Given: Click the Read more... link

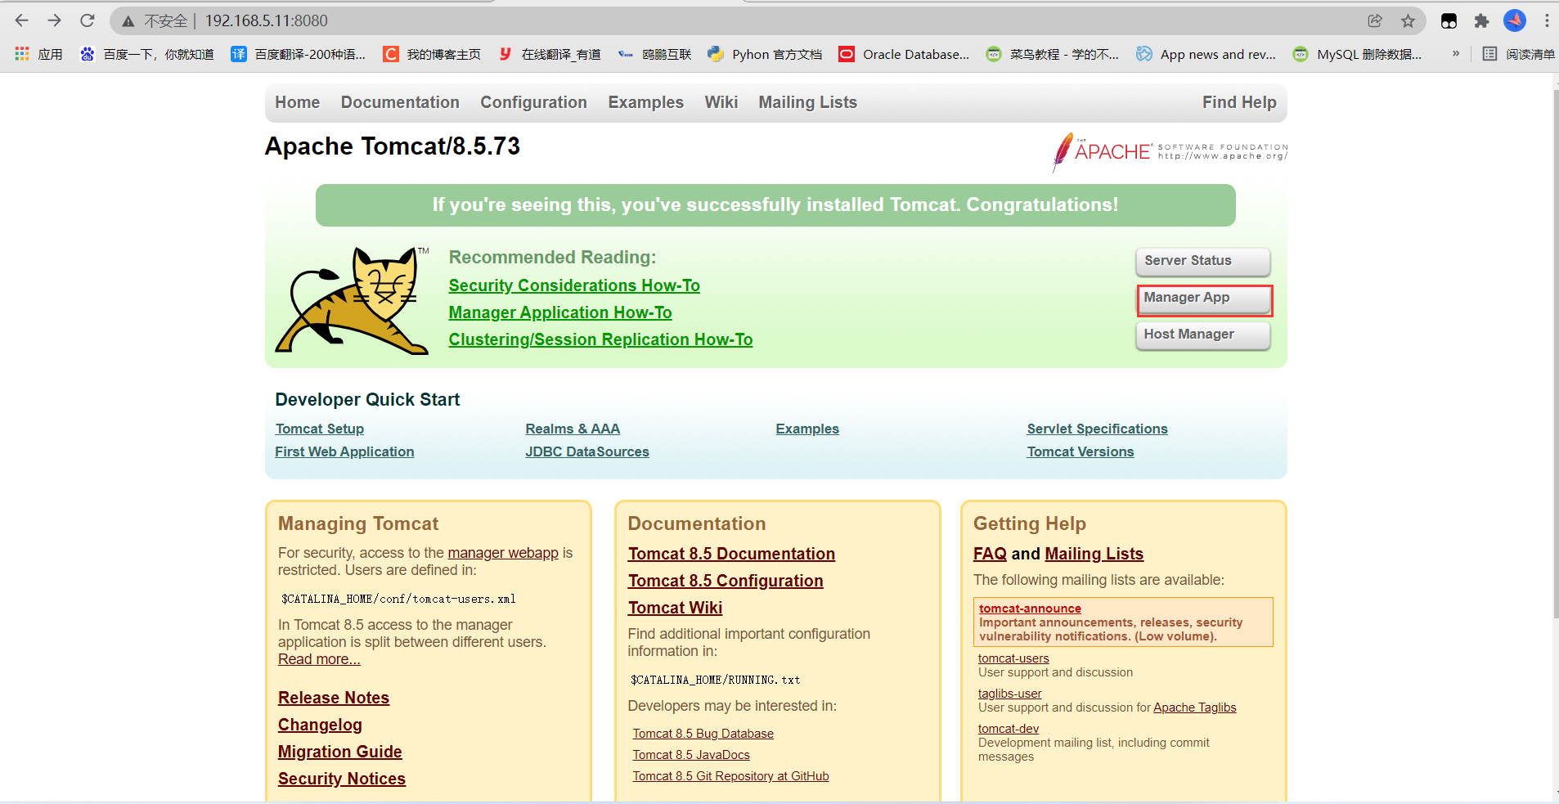Looking at the screenshot, I should pyautogui.click(x=319, y=659).
